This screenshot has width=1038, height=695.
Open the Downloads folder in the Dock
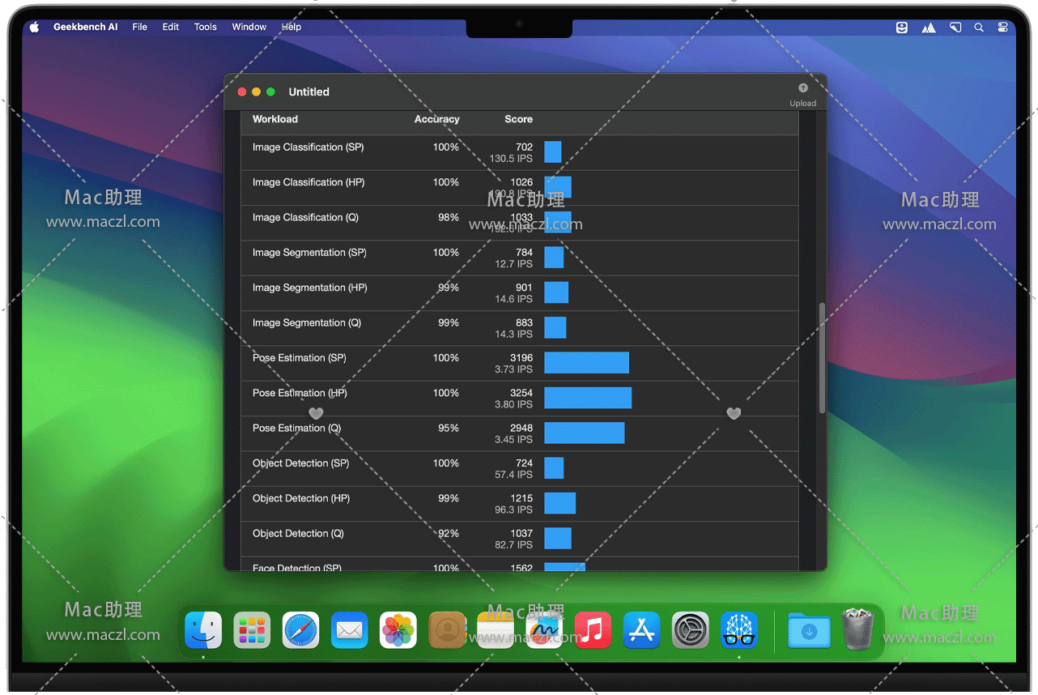(809, 630)
